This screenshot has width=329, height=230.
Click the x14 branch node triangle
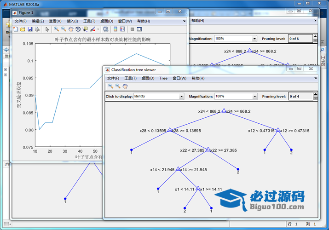(x=178, y=169)
